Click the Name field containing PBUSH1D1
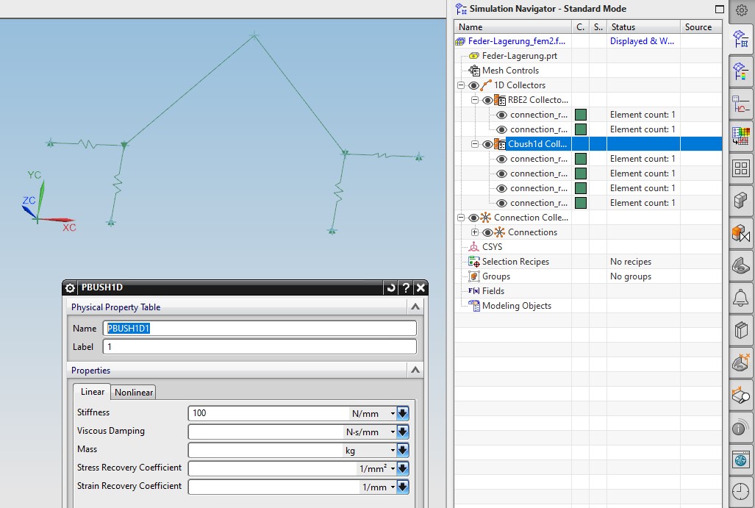This screenshot has height=508, width=755. point(260,329)
